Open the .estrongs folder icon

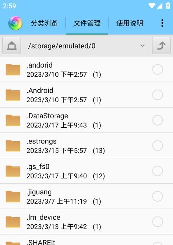click(x=13, y=146)
